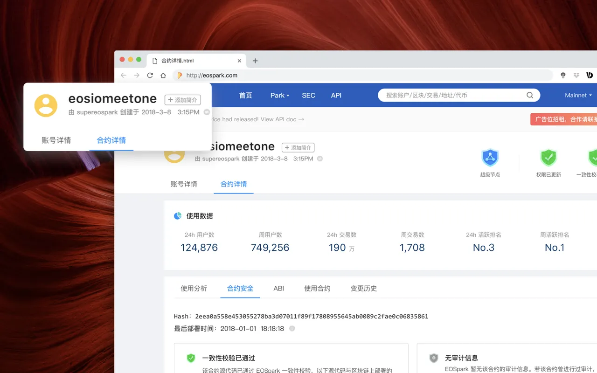
Task: Click the lightbulb extension icon
Action: 563,75
